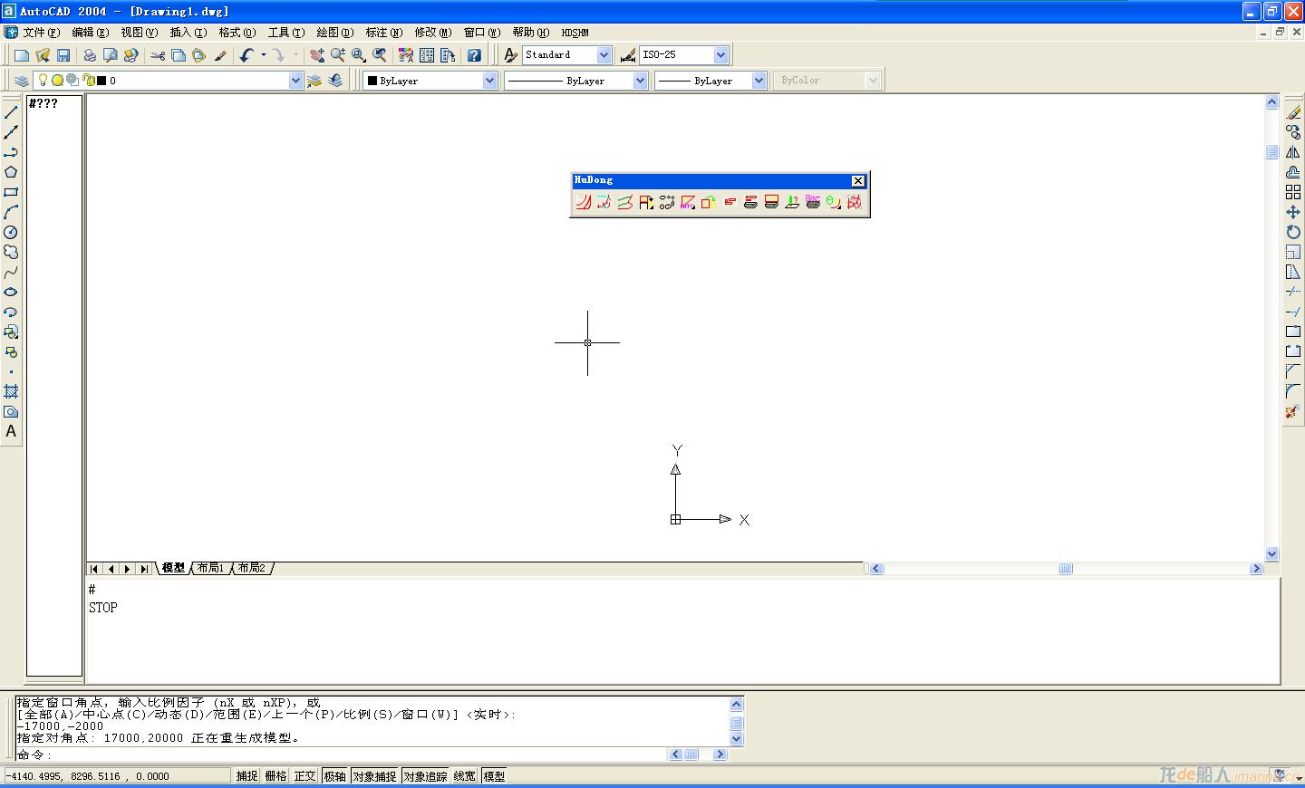The width and height of the screenshot is (1305, 788).
Task: Select the Multiline Text A tool
Action: point(11,431)
